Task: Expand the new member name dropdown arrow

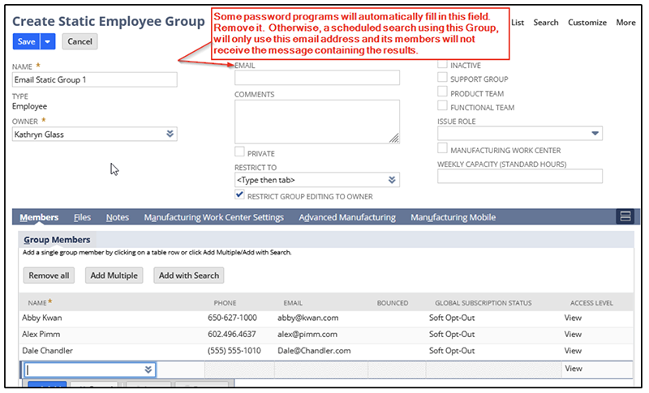Action: [148, 370]
